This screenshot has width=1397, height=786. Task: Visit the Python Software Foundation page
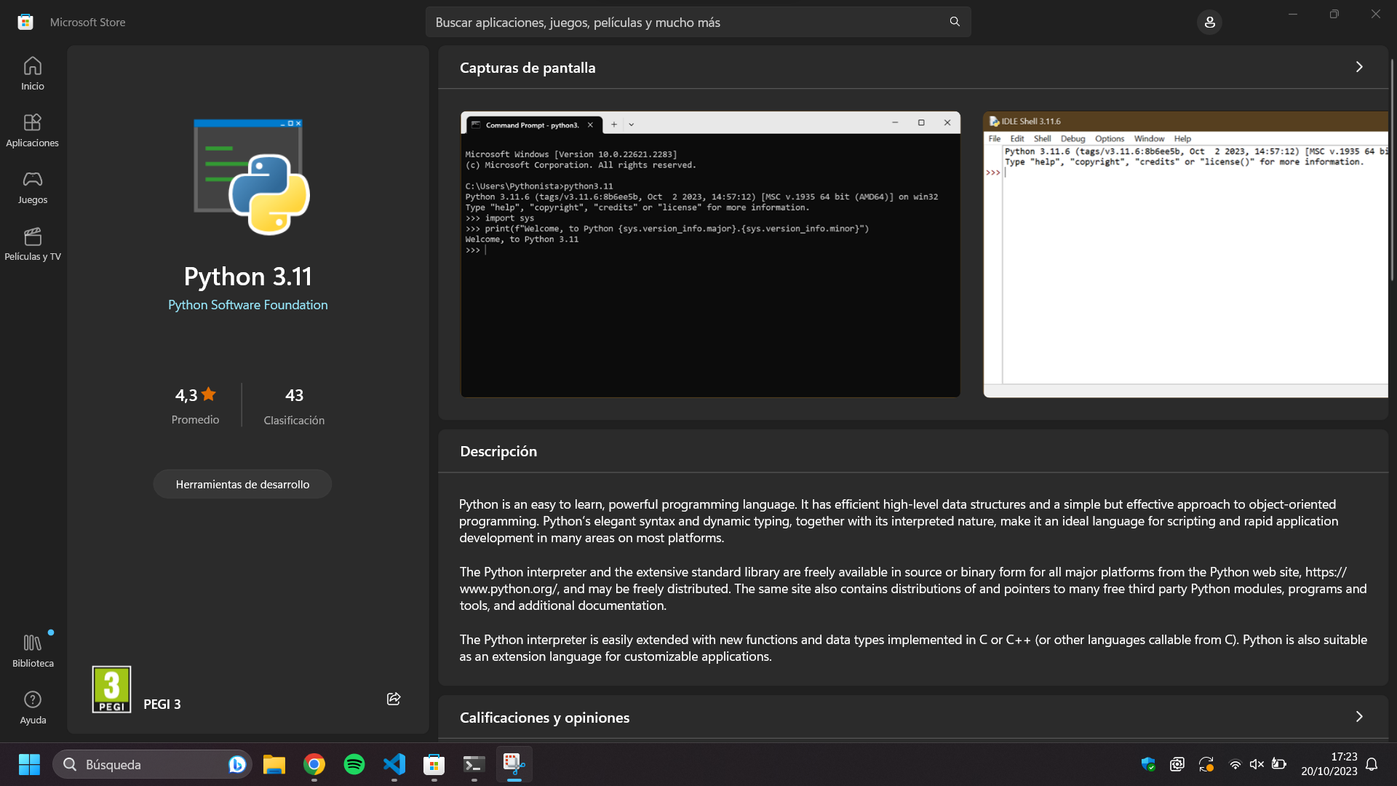click(x=247, y=304)
